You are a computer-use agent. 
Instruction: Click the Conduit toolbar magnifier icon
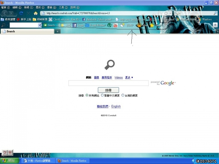3,25
